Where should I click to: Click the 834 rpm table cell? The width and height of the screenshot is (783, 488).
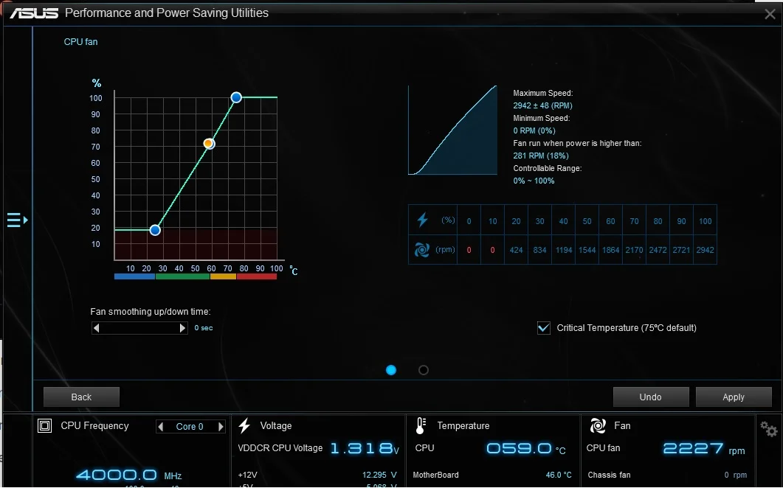point(539,250)
